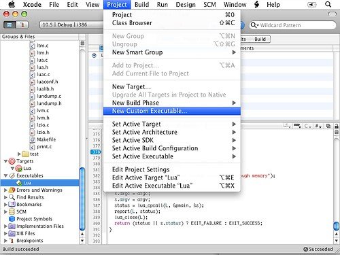Select the Makefile file icon
The width and height of the screenshot is (340, 255).
point(33,139)
